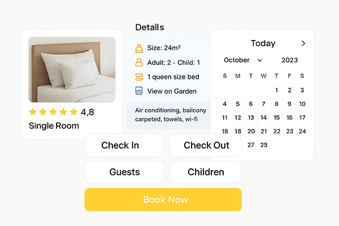
Task: Pick October 14 on the calendar
Action: pyautogui.click(x=302, y=118)
